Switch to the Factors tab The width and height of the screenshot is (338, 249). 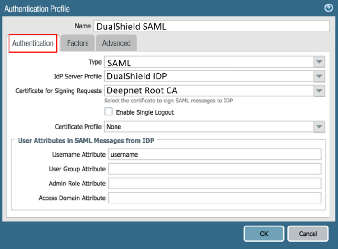click(x=78, y=43)
